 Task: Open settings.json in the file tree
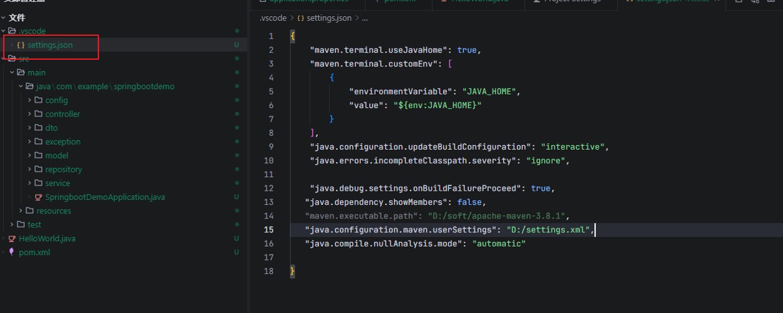50,45
